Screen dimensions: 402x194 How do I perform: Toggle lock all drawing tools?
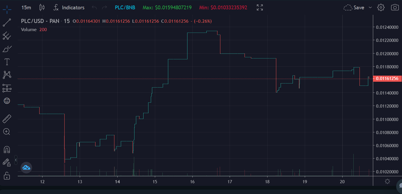coord(7,175)
